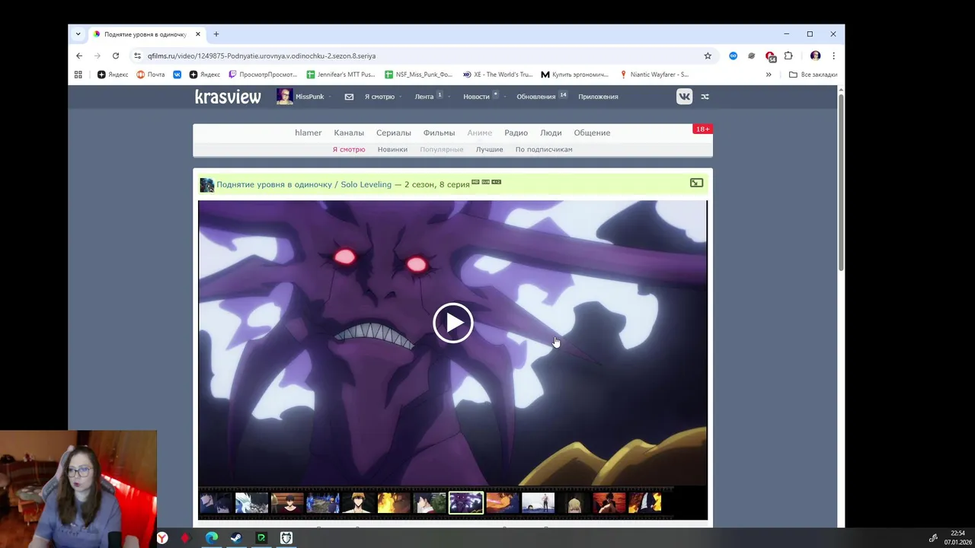The height and width of the screenshot is (548, 975).
Task: Open Chrome profile avatar
Action: click(x=815, y=56)
